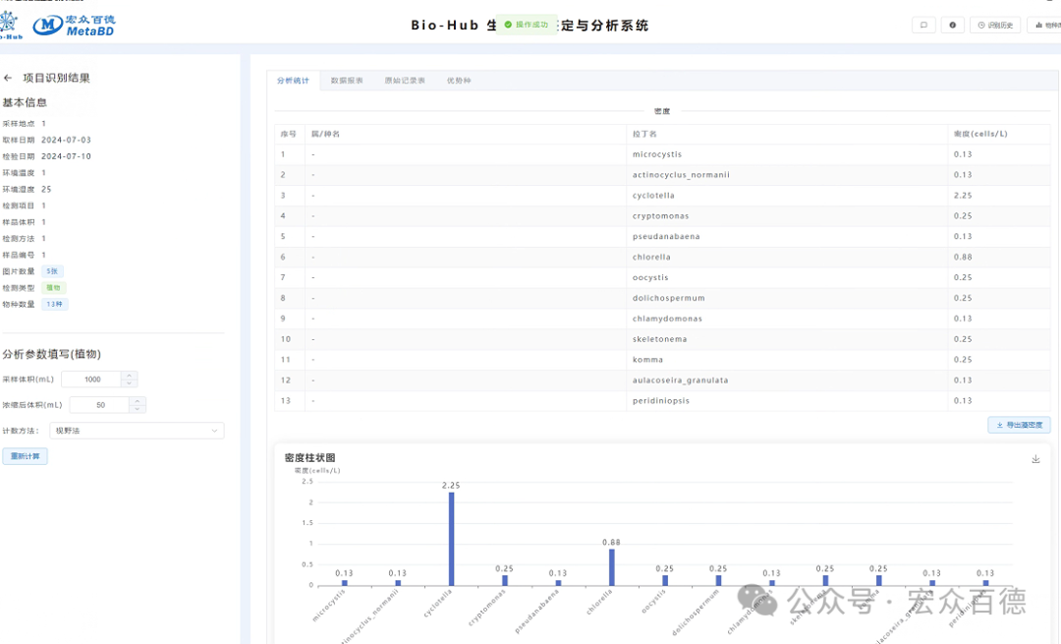This screenshot has height=644, width=1061.
Task: Click density value 2.25 in the cyclotella row
Action: (x=962, y=196)
